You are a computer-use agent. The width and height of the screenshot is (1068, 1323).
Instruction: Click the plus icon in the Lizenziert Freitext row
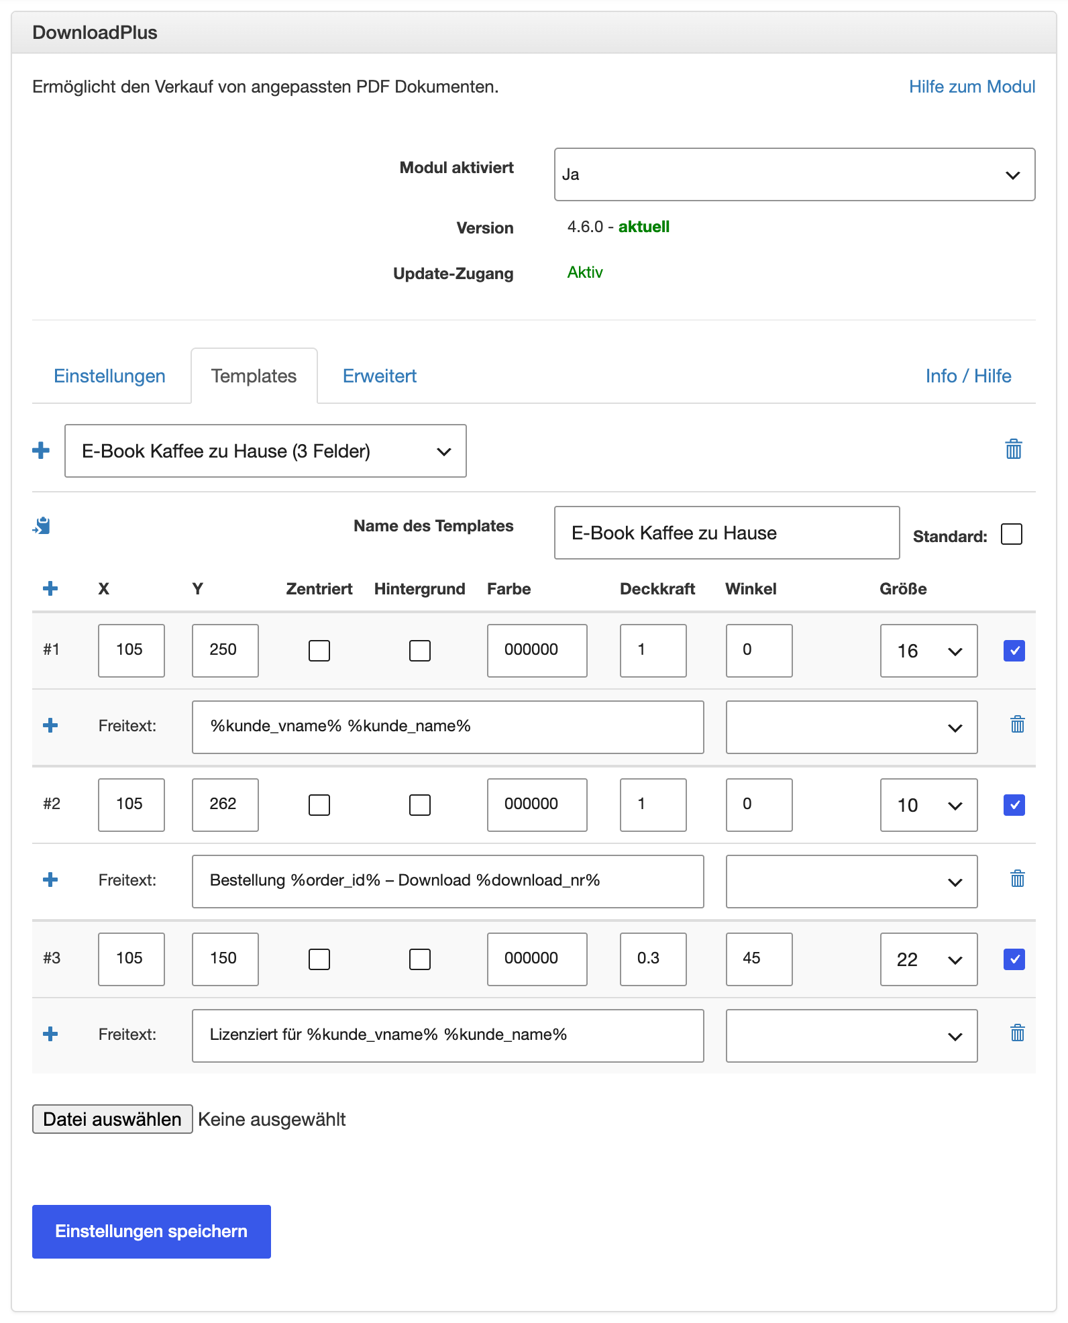[50, 1034]
